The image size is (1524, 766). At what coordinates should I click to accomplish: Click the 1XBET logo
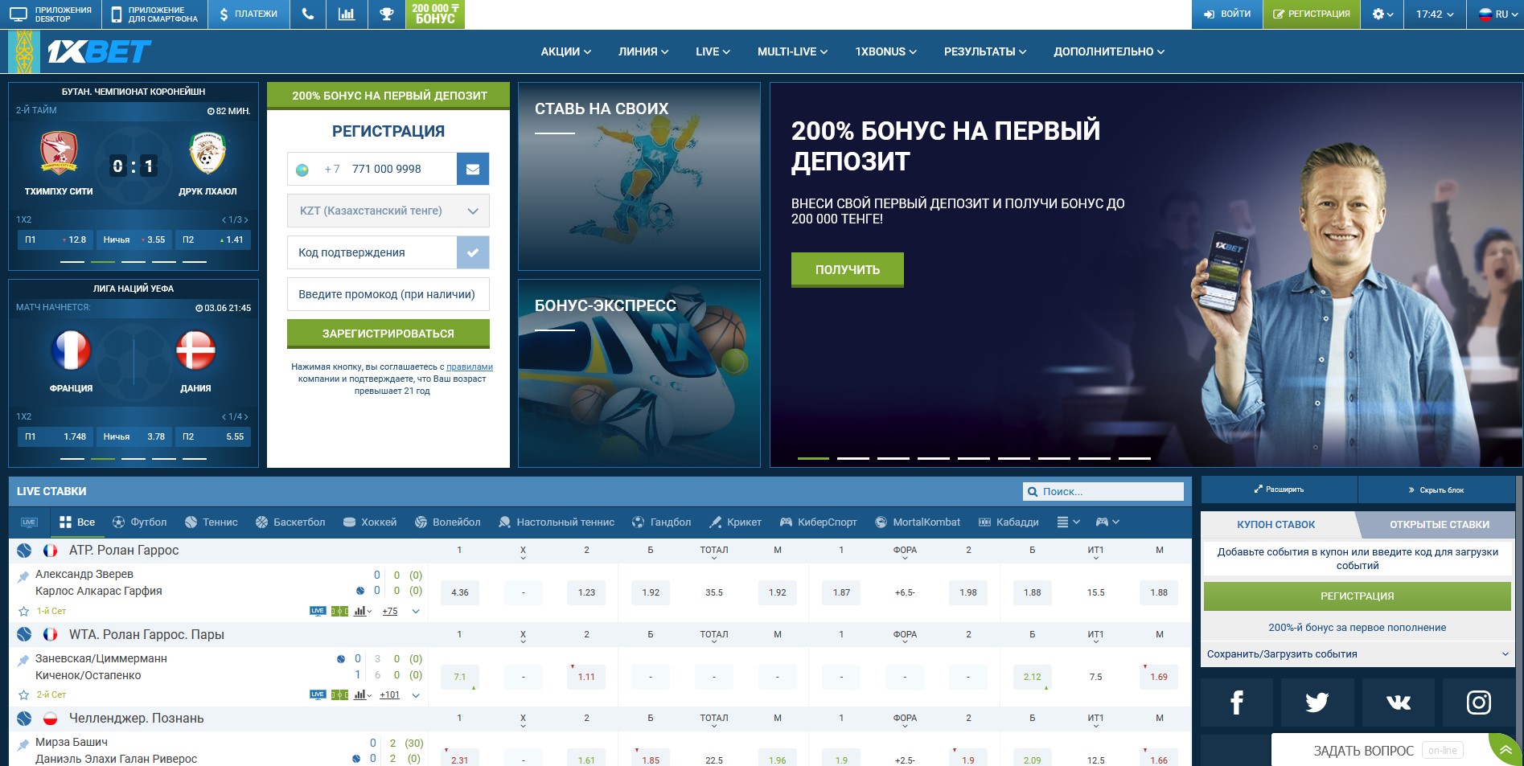(x=99, y=52)
